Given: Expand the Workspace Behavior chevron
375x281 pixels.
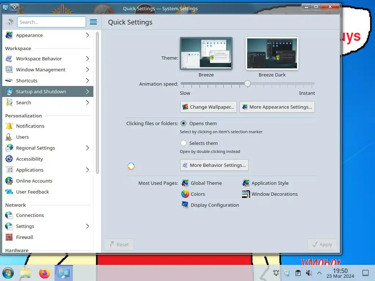Looking at the screenshot, I should click(x=88, y=59).
